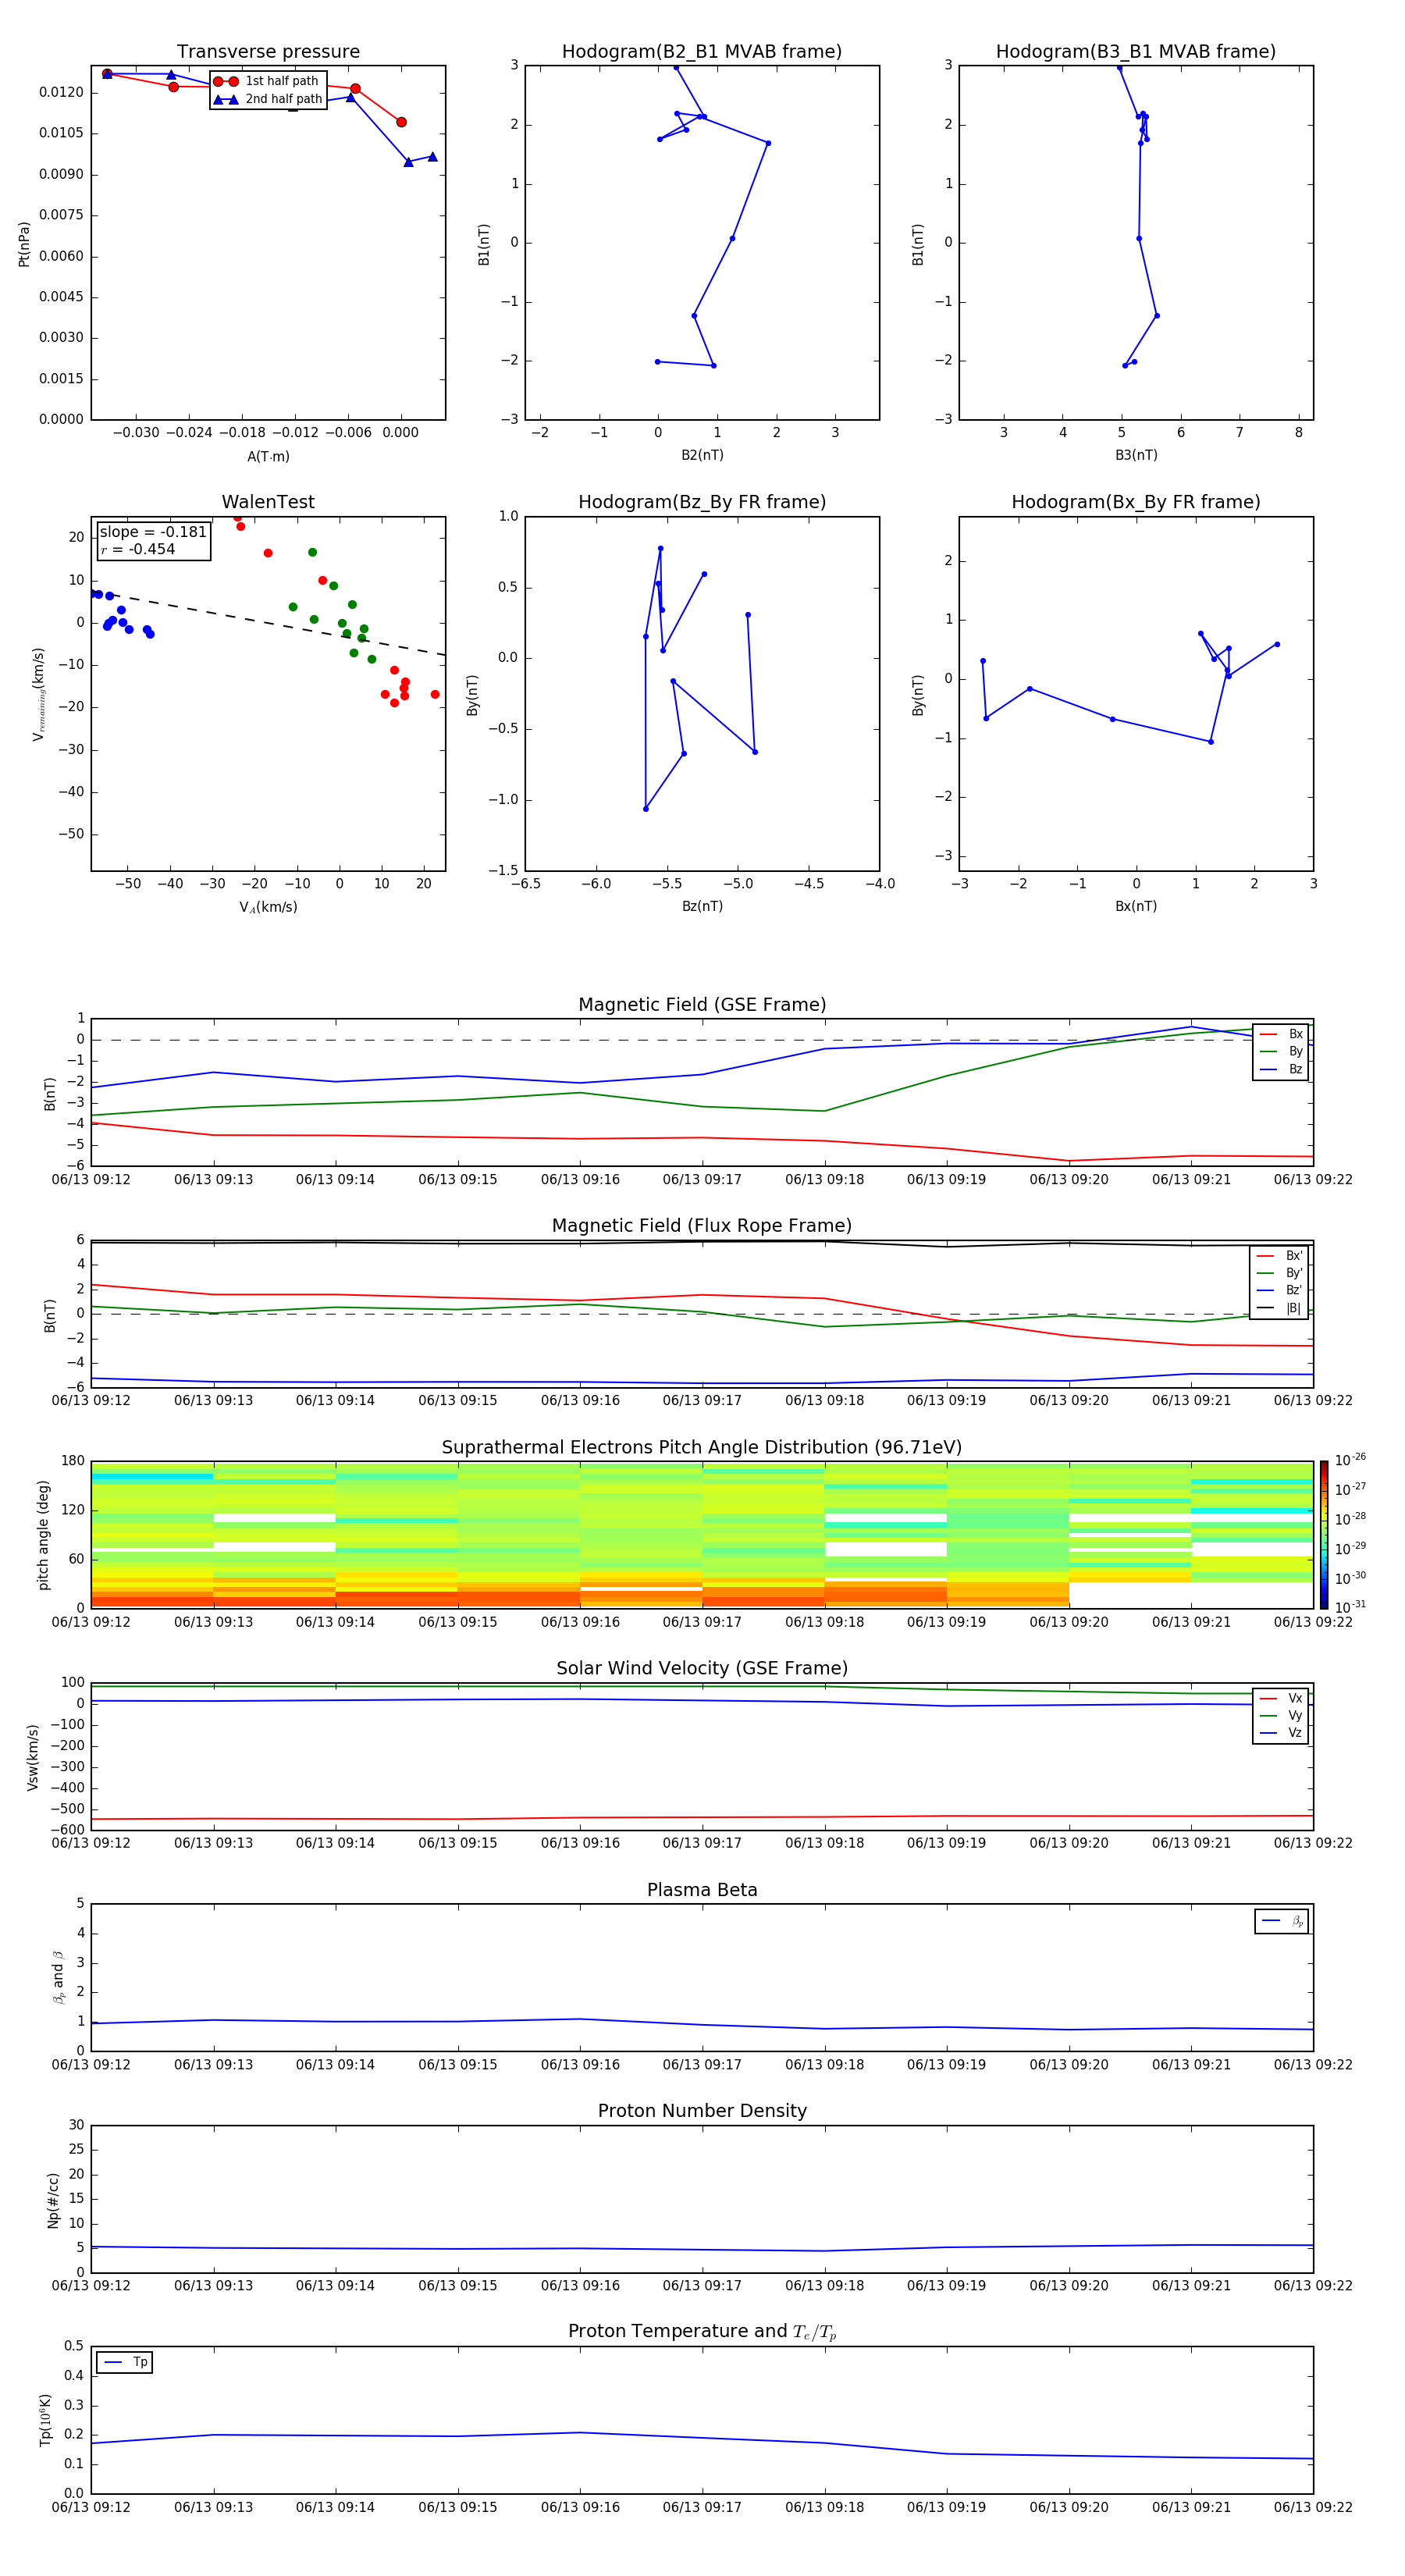
Task: Click the "V_A(km/s)" x-axis label
Action: (x=268, y=907)
